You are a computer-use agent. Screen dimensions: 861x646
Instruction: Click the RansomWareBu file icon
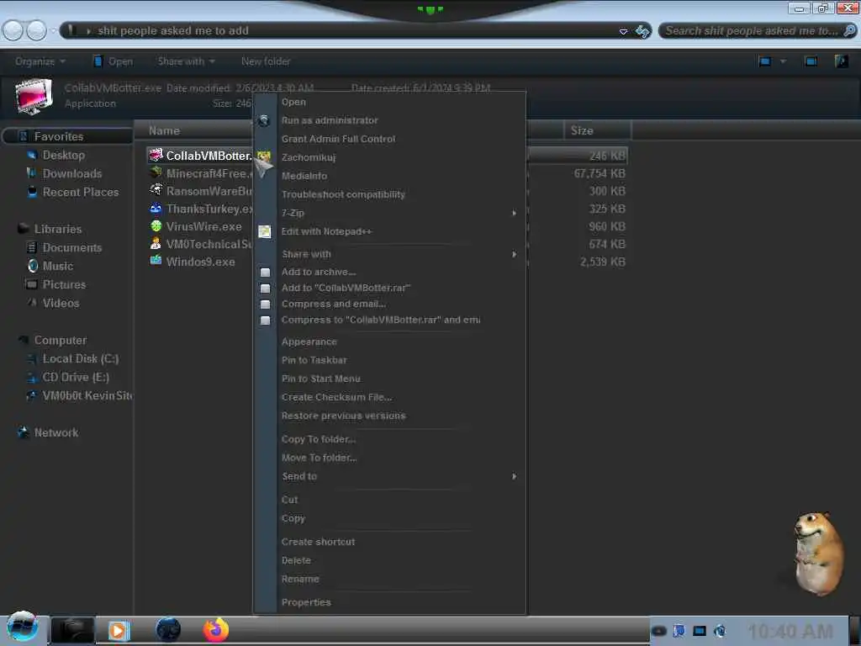click(x=156, y=191)
